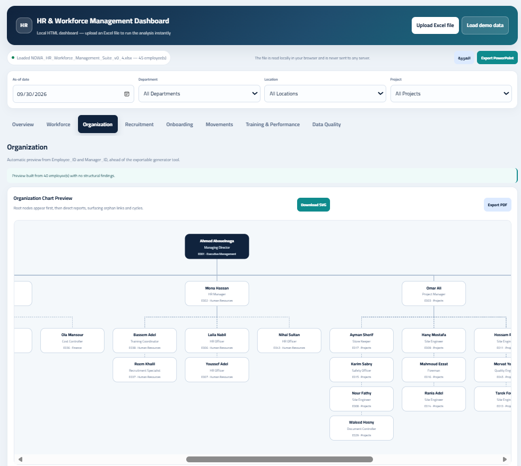521x466 pixels.
Task: Switch to the Onboarding tab
Action: tap(179, 125)
